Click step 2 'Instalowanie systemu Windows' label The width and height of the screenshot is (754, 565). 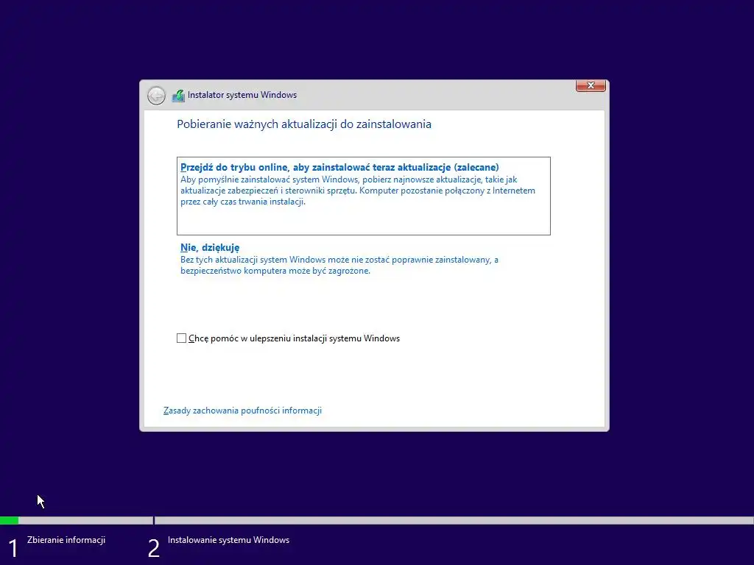pyautogui.click(x=228, y=540)
